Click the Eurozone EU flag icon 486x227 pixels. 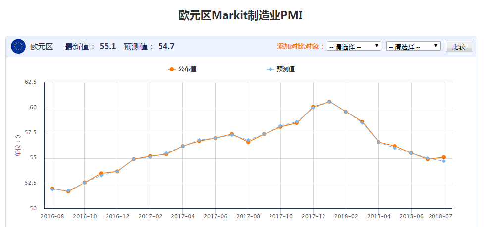[18, 47]
